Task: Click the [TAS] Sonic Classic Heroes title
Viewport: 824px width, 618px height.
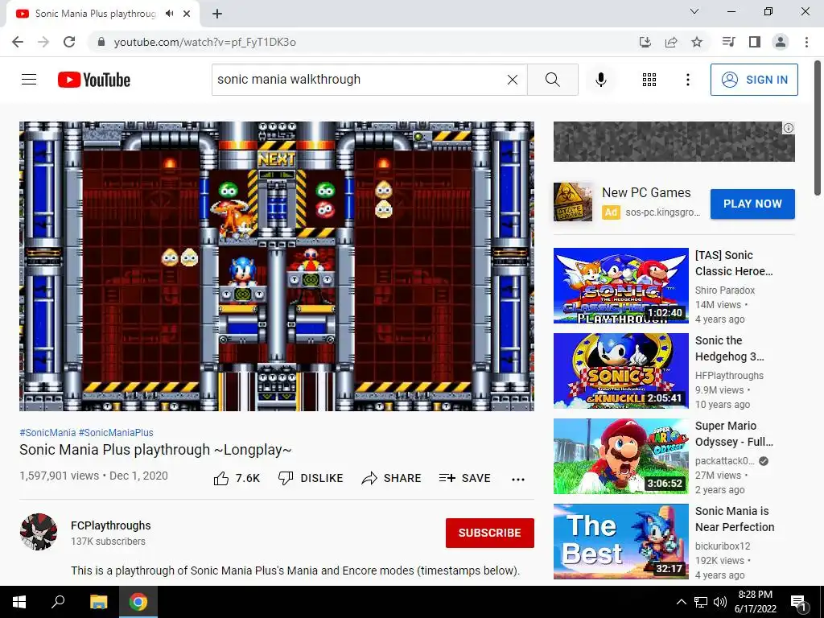Action: (734, 263)
